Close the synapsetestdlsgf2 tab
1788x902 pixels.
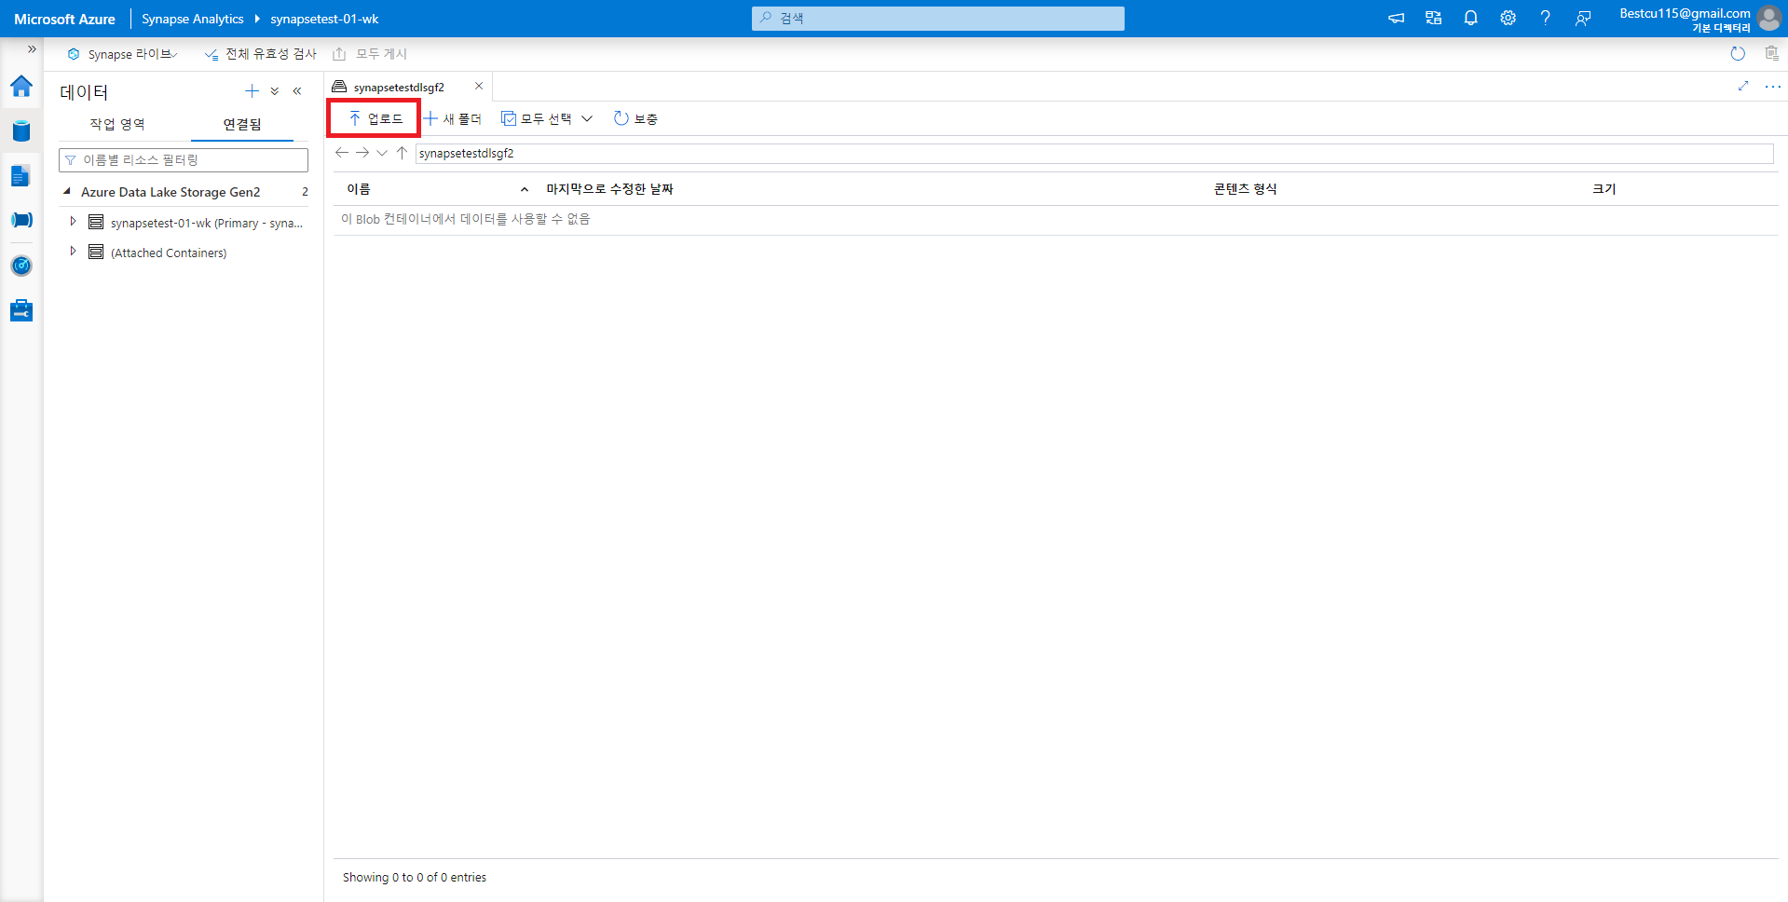click(x=479, y=86)
